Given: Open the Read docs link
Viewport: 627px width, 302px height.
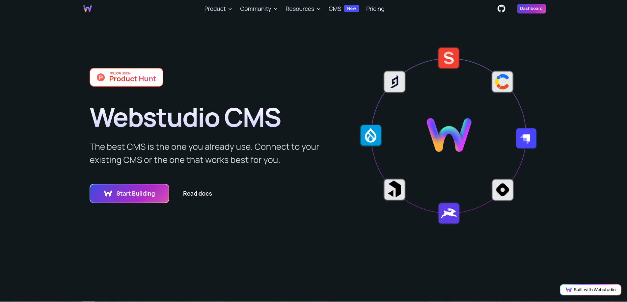Looking at the screenshot, I should pyautogui.click(x=198, y=194).
